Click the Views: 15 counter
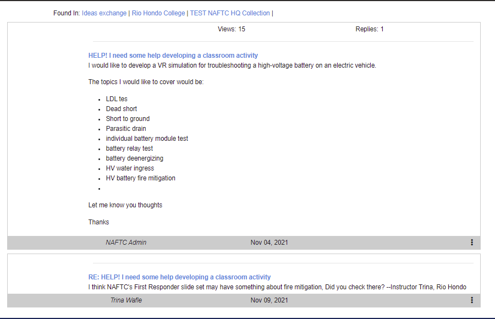Screen dimensions: 495x319 pyautogui.click(x=232, y=29)
